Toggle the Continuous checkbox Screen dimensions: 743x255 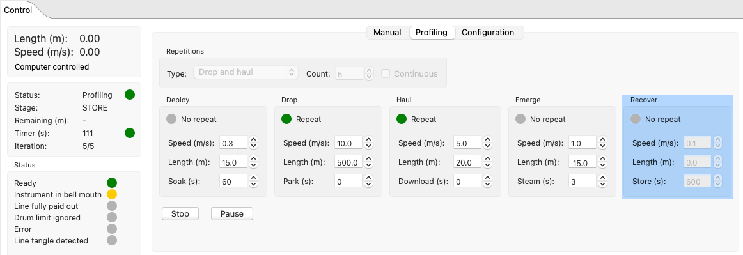[x=386, y=73]
